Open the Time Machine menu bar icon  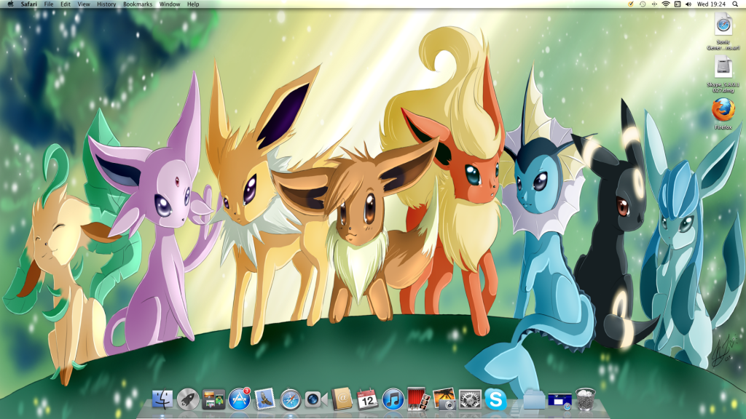point(643,4)
